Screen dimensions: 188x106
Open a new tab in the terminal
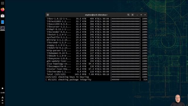point(48,15)
